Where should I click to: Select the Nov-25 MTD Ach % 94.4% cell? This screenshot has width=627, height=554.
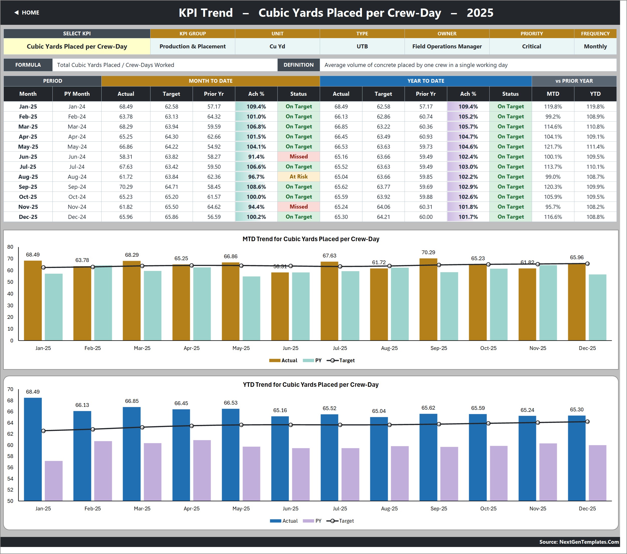coord(256,207)
